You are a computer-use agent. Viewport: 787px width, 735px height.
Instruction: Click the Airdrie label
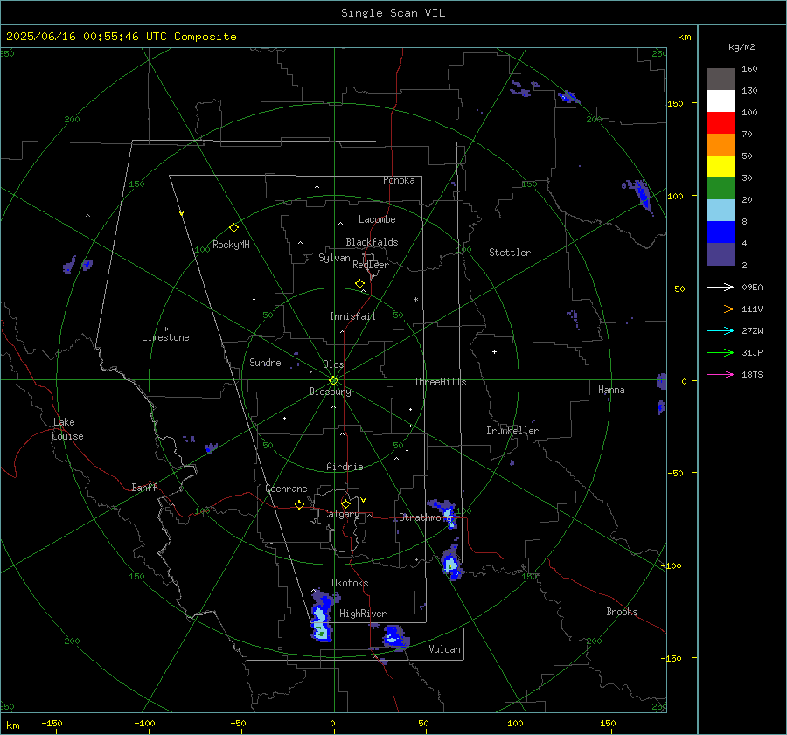pos(345,467)
